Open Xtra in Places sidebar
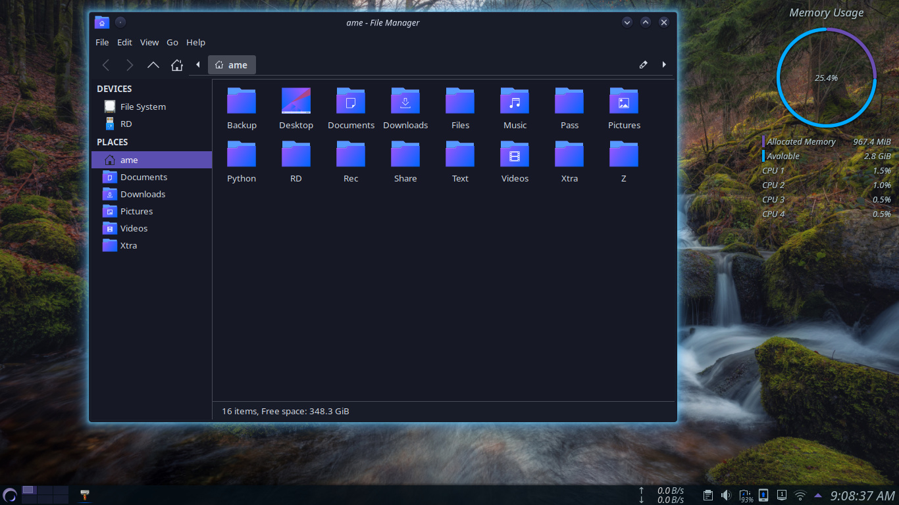 click(x=151, y=245)
